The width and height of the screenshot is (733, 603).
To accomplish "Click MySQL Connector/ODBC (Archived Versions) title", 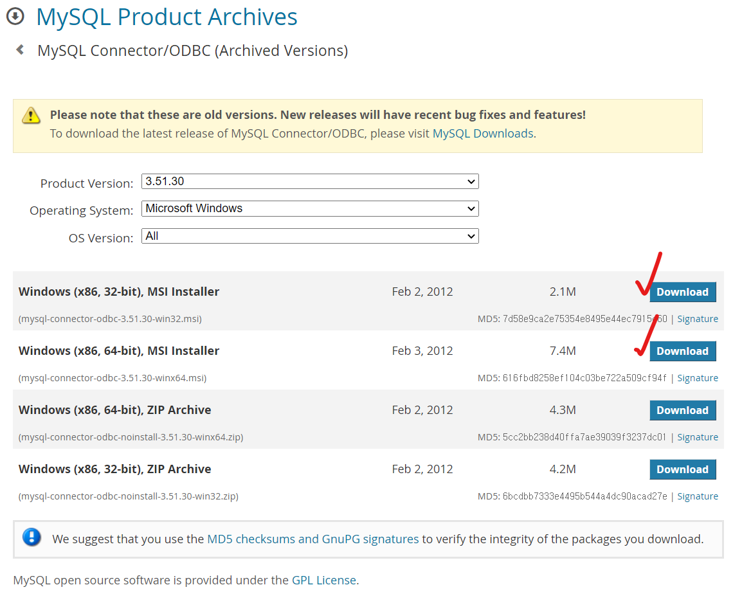I will click(193, 51).
